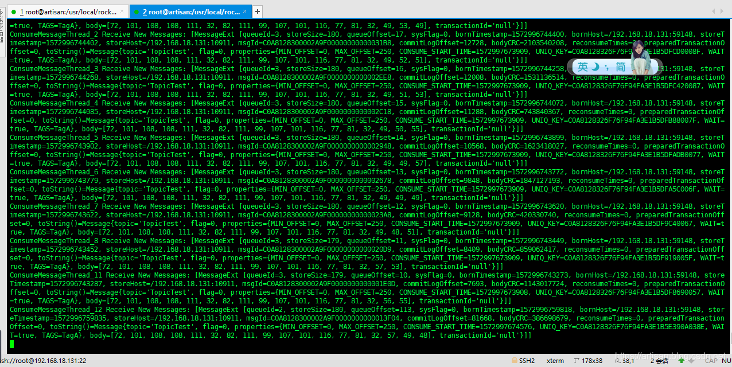This screenshot has height=367, width=732.
Task: Click green connection dot on tab 2
Action: [x=137, y=11]
